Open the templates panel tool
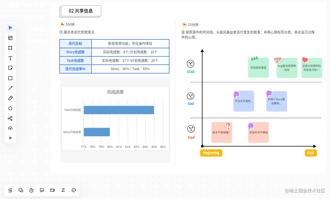 click(x=10, y=38)
